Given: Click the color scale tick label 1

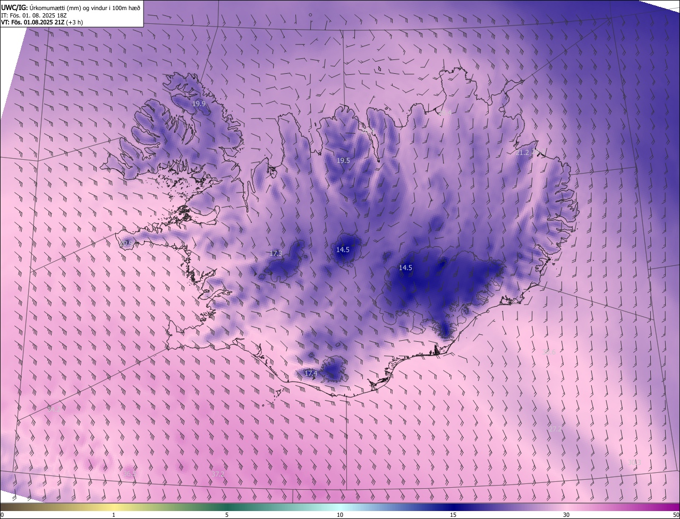Looking at the screenshot, I should [x=114, y=515].
